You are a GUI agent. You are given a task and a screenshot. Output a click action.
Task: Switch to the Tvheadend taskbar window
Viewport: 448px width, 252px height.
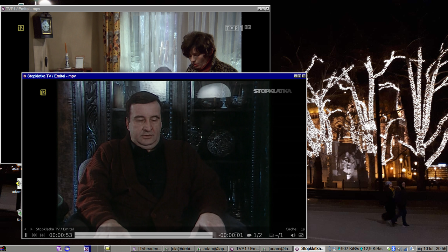[x=147, y=249]
